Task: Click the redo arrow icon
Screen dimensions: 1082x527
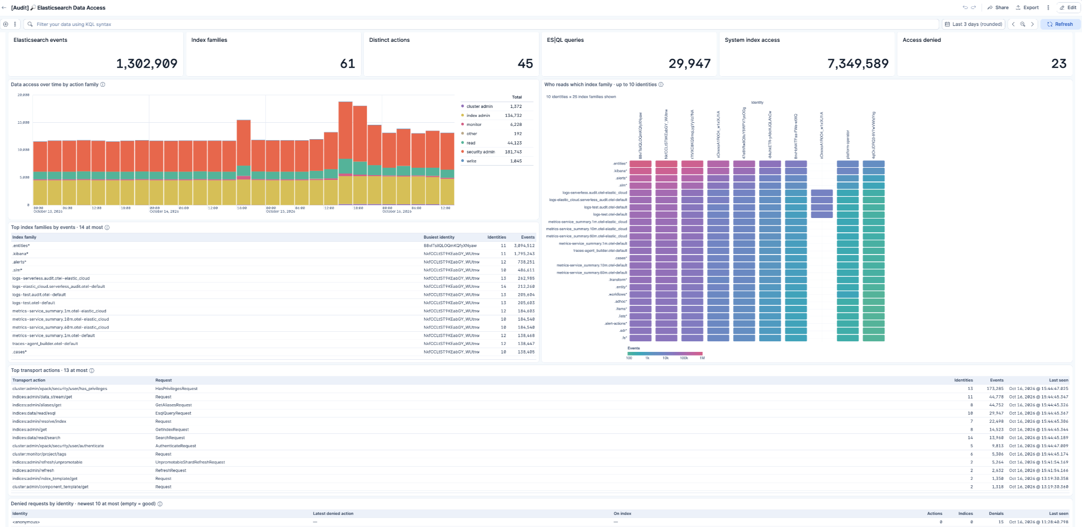Action: coord(973,8)
